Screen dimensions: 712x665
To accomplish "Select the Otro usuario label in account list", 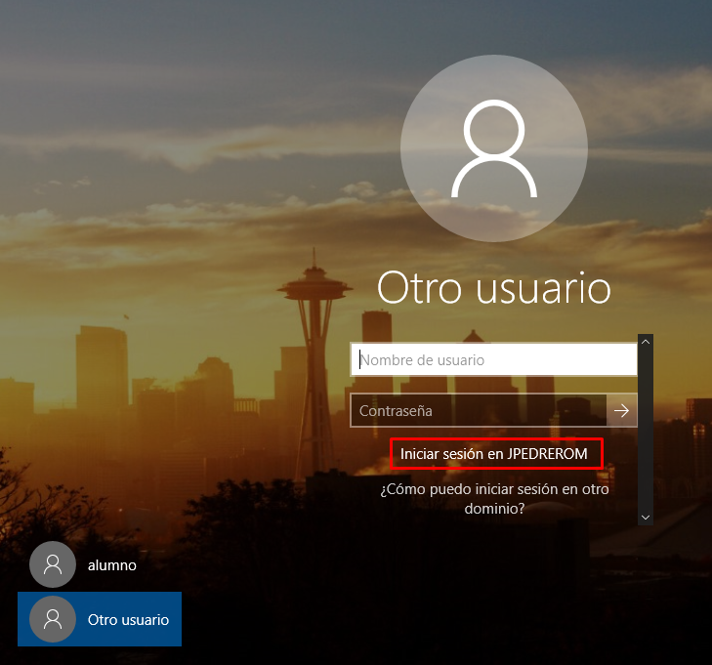I will [x=128, y=620].
